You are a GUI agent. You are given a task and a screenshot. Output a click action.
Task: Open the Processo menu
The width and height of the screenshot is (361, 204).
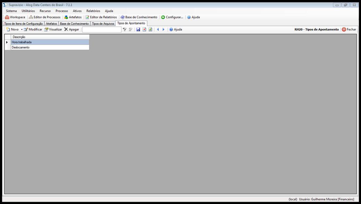click(x=62, y=11)
